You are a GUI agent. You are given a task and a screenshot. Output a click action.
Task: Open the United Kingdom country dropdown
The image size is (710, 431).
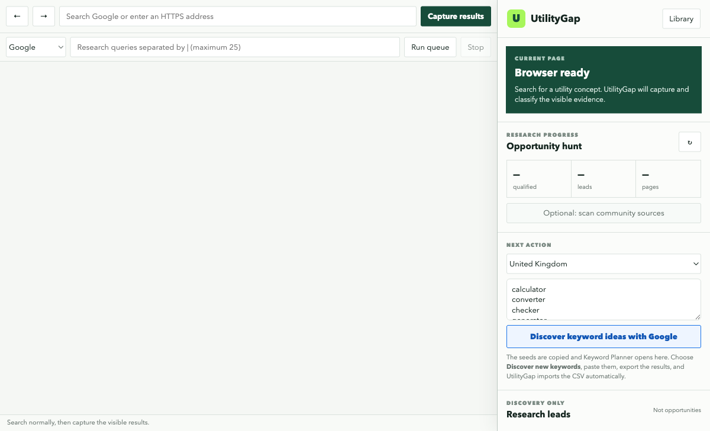[x=603, y=264]
